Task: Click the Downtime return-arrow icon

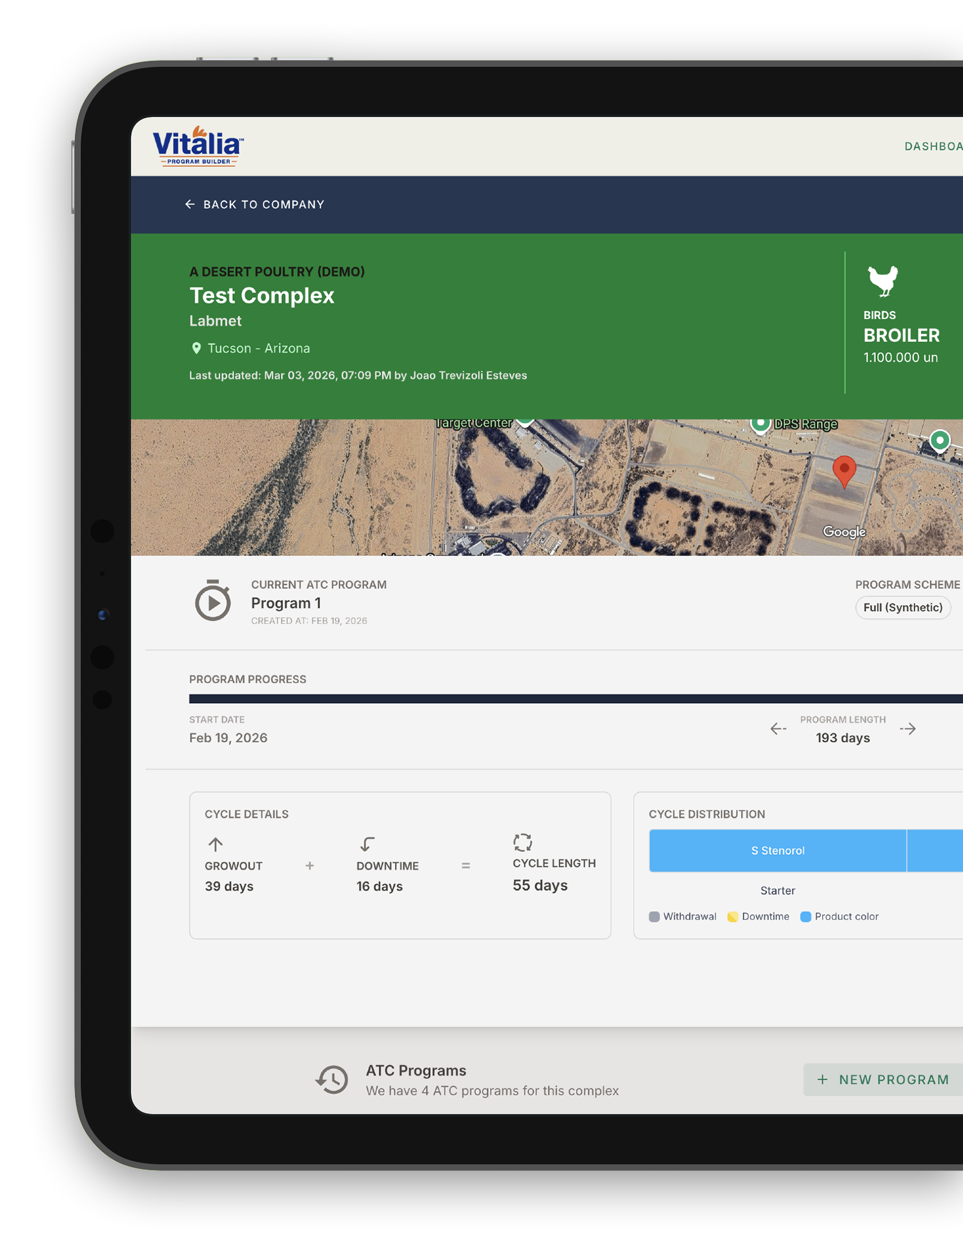Action: tap(367, 844)
